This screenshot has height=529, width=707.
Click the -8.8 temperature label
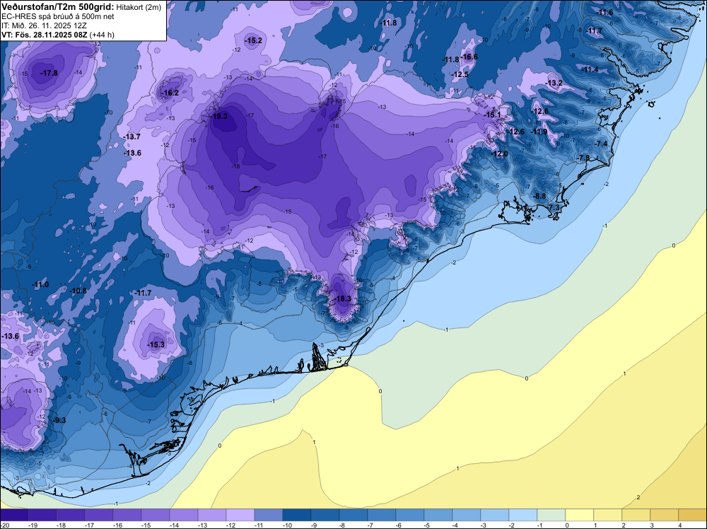click(540, 196)
